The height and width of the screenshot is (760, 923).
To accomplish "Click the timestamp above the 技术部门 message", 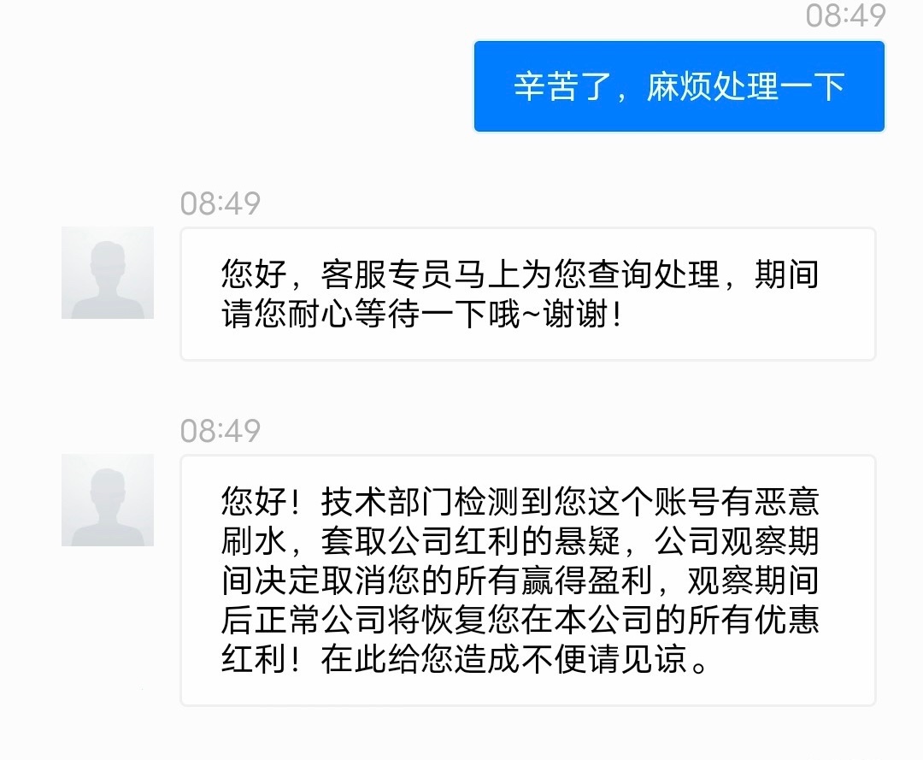I will [220, 431].
